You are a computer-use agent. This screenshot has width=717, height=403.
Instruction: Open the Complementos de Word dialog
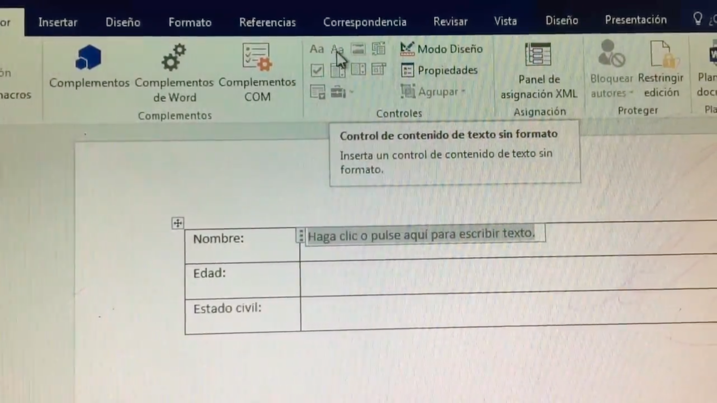(x=174, y=73)
